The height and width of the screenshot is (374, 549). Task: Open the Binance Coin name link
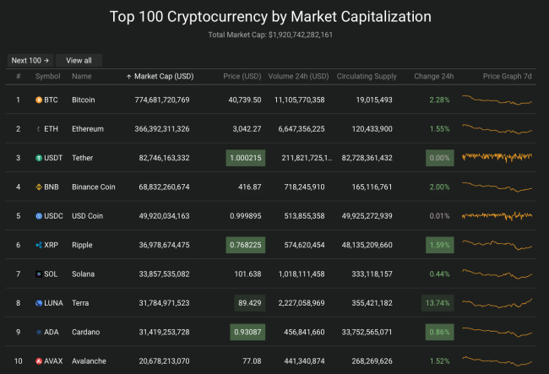pos(94,187)
